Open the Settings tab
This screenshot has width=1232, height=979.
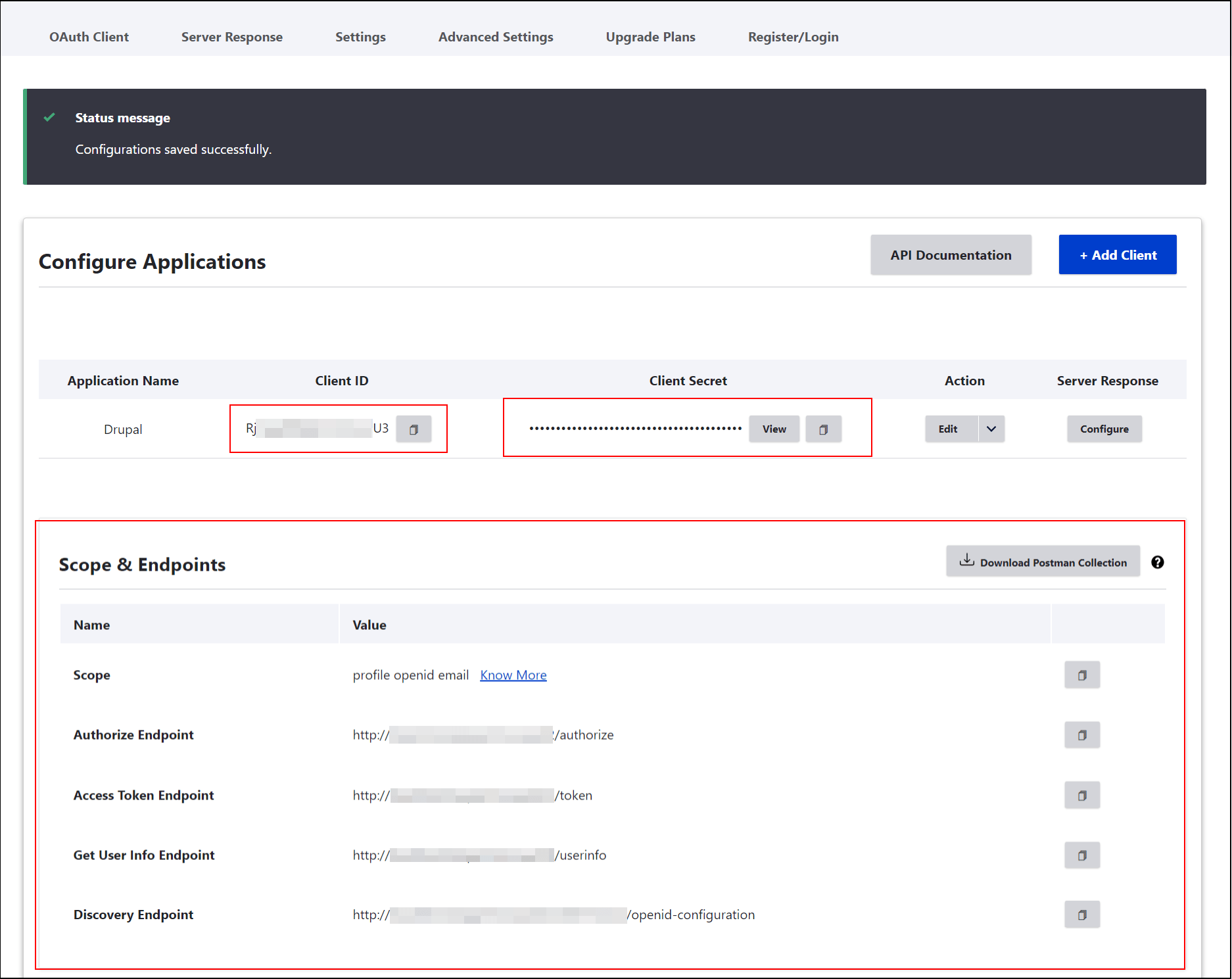pos(360,37)
